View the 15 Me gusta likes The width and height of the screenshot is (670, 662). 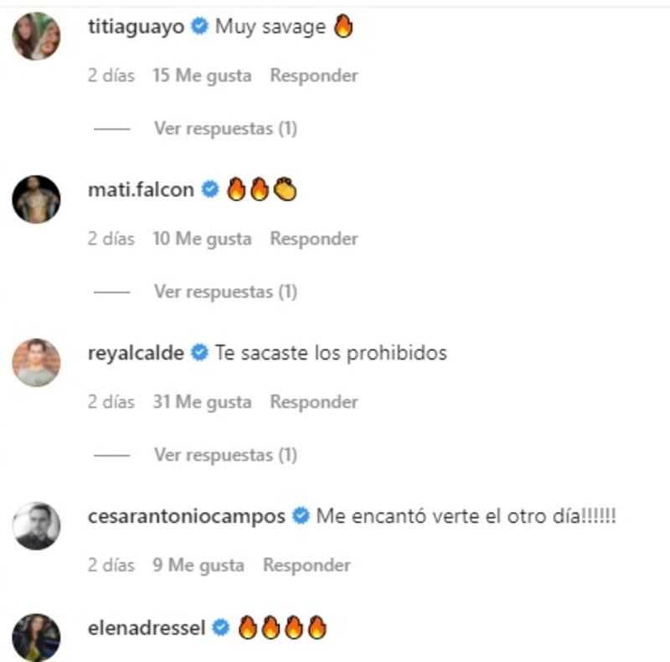[x=202, y=75]
